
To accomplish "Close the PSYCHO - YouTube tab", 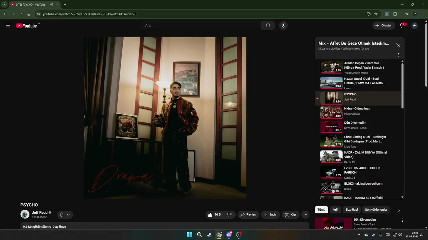I will 58,5.
